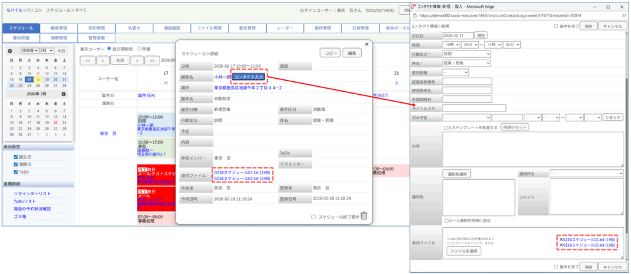Close the schedule detail popup with X
The width and height of the screenshot is (631, 274).
(367, 44)
